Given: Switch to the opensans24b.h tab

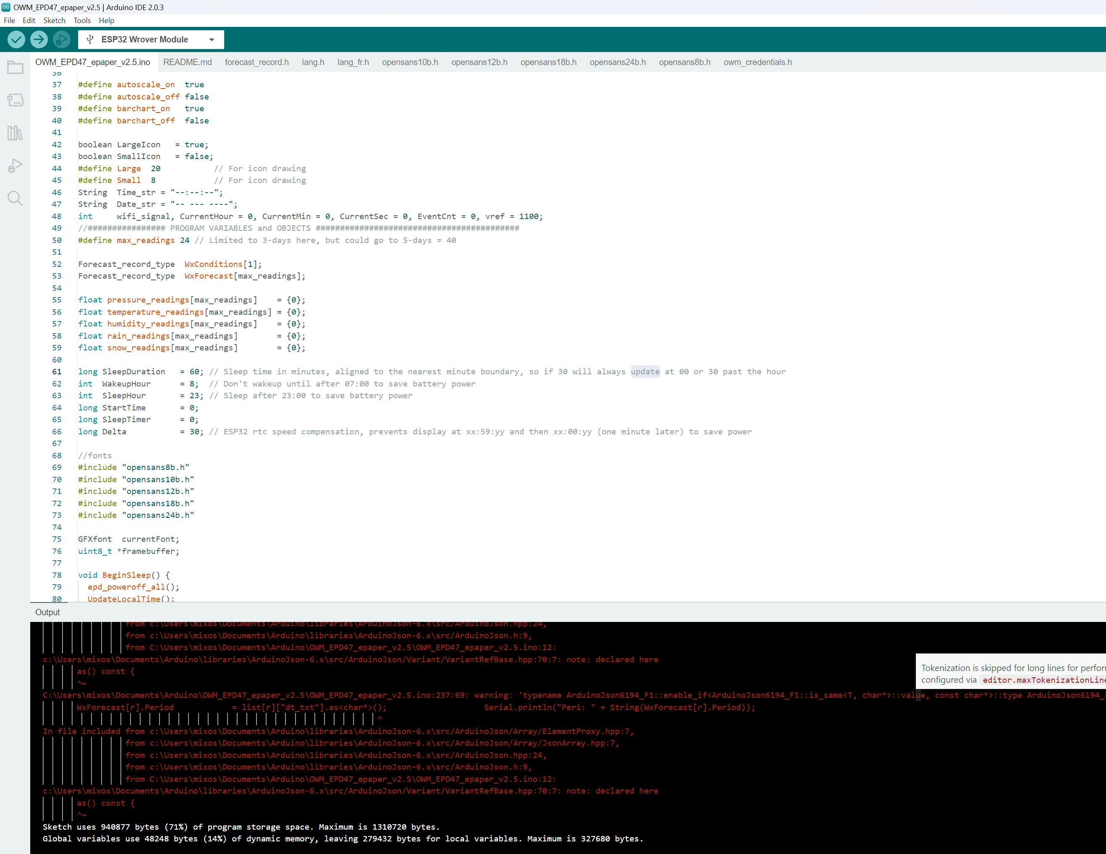Looking at the screenshot, I should pos(618,62).
